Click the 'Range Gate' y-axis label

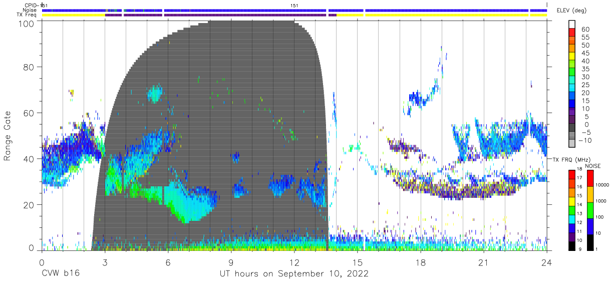tap(8, 136)
